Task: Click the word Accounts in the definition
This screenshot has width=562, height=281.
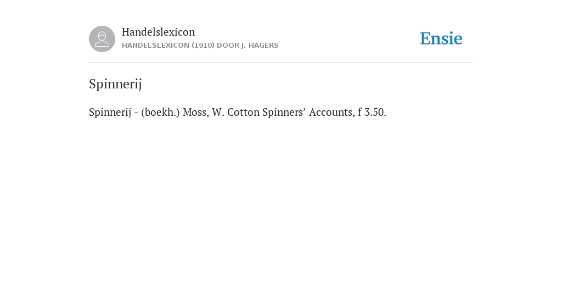Action: 331,112
